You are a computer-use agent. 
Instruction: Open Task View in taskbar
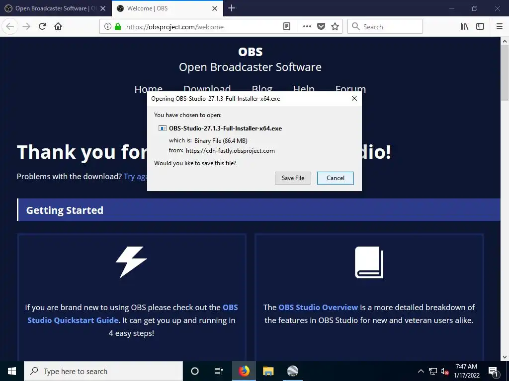(219, 371)
